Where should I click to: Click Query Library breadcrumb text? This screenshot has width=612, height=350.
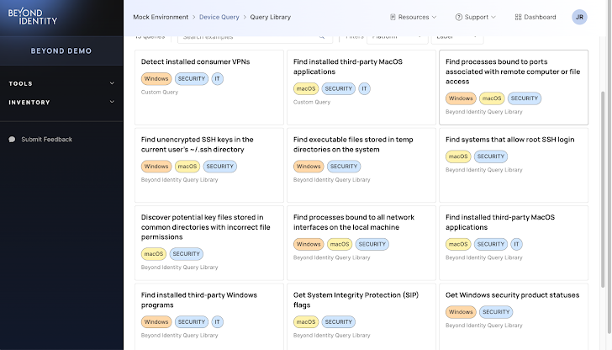point(271,17)
